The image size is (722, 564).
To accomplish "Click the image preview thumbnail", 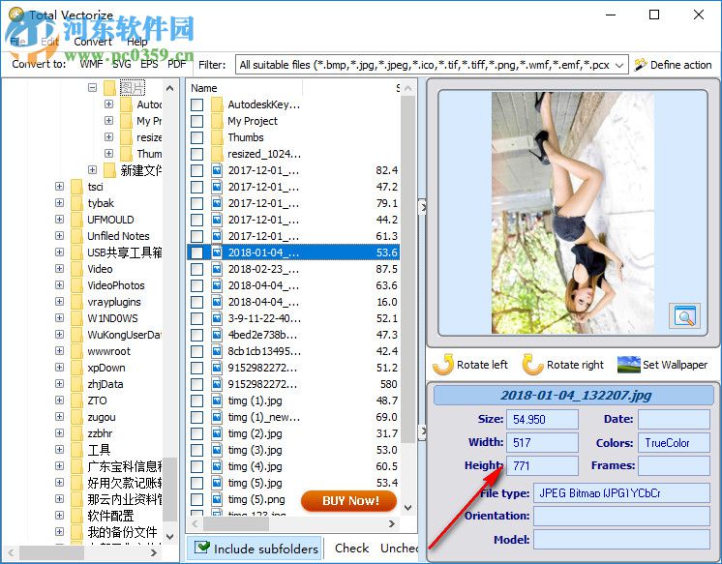I will [573, 213].
